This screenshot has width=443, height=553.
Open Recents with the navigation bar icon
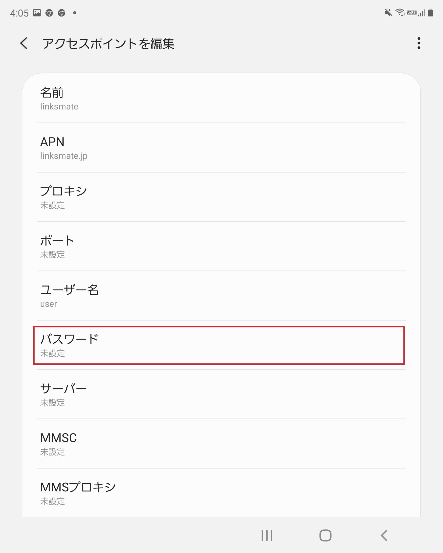tap(266, 535)
